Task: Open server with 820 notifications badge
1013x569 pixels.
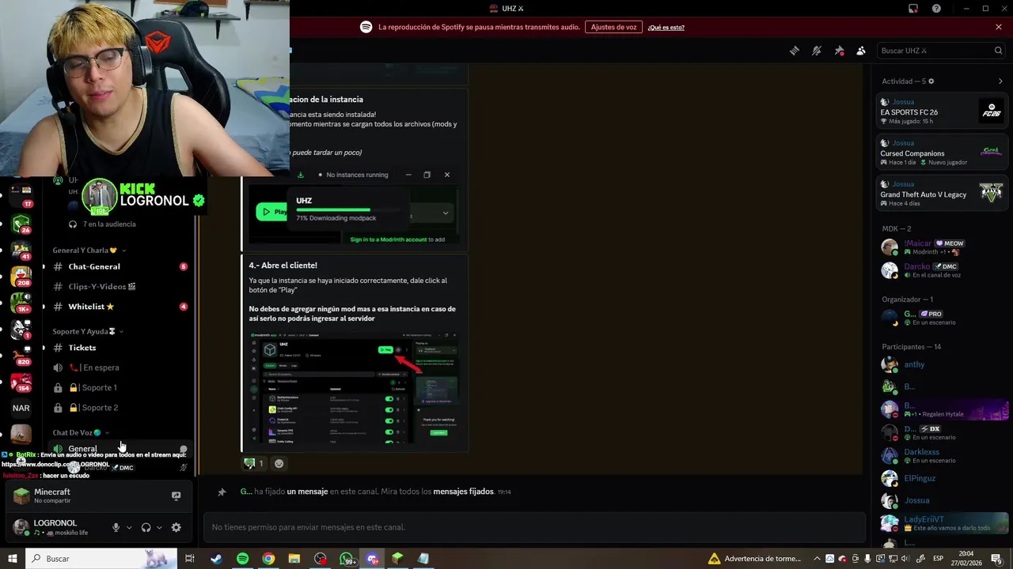Action: point(21,356)
